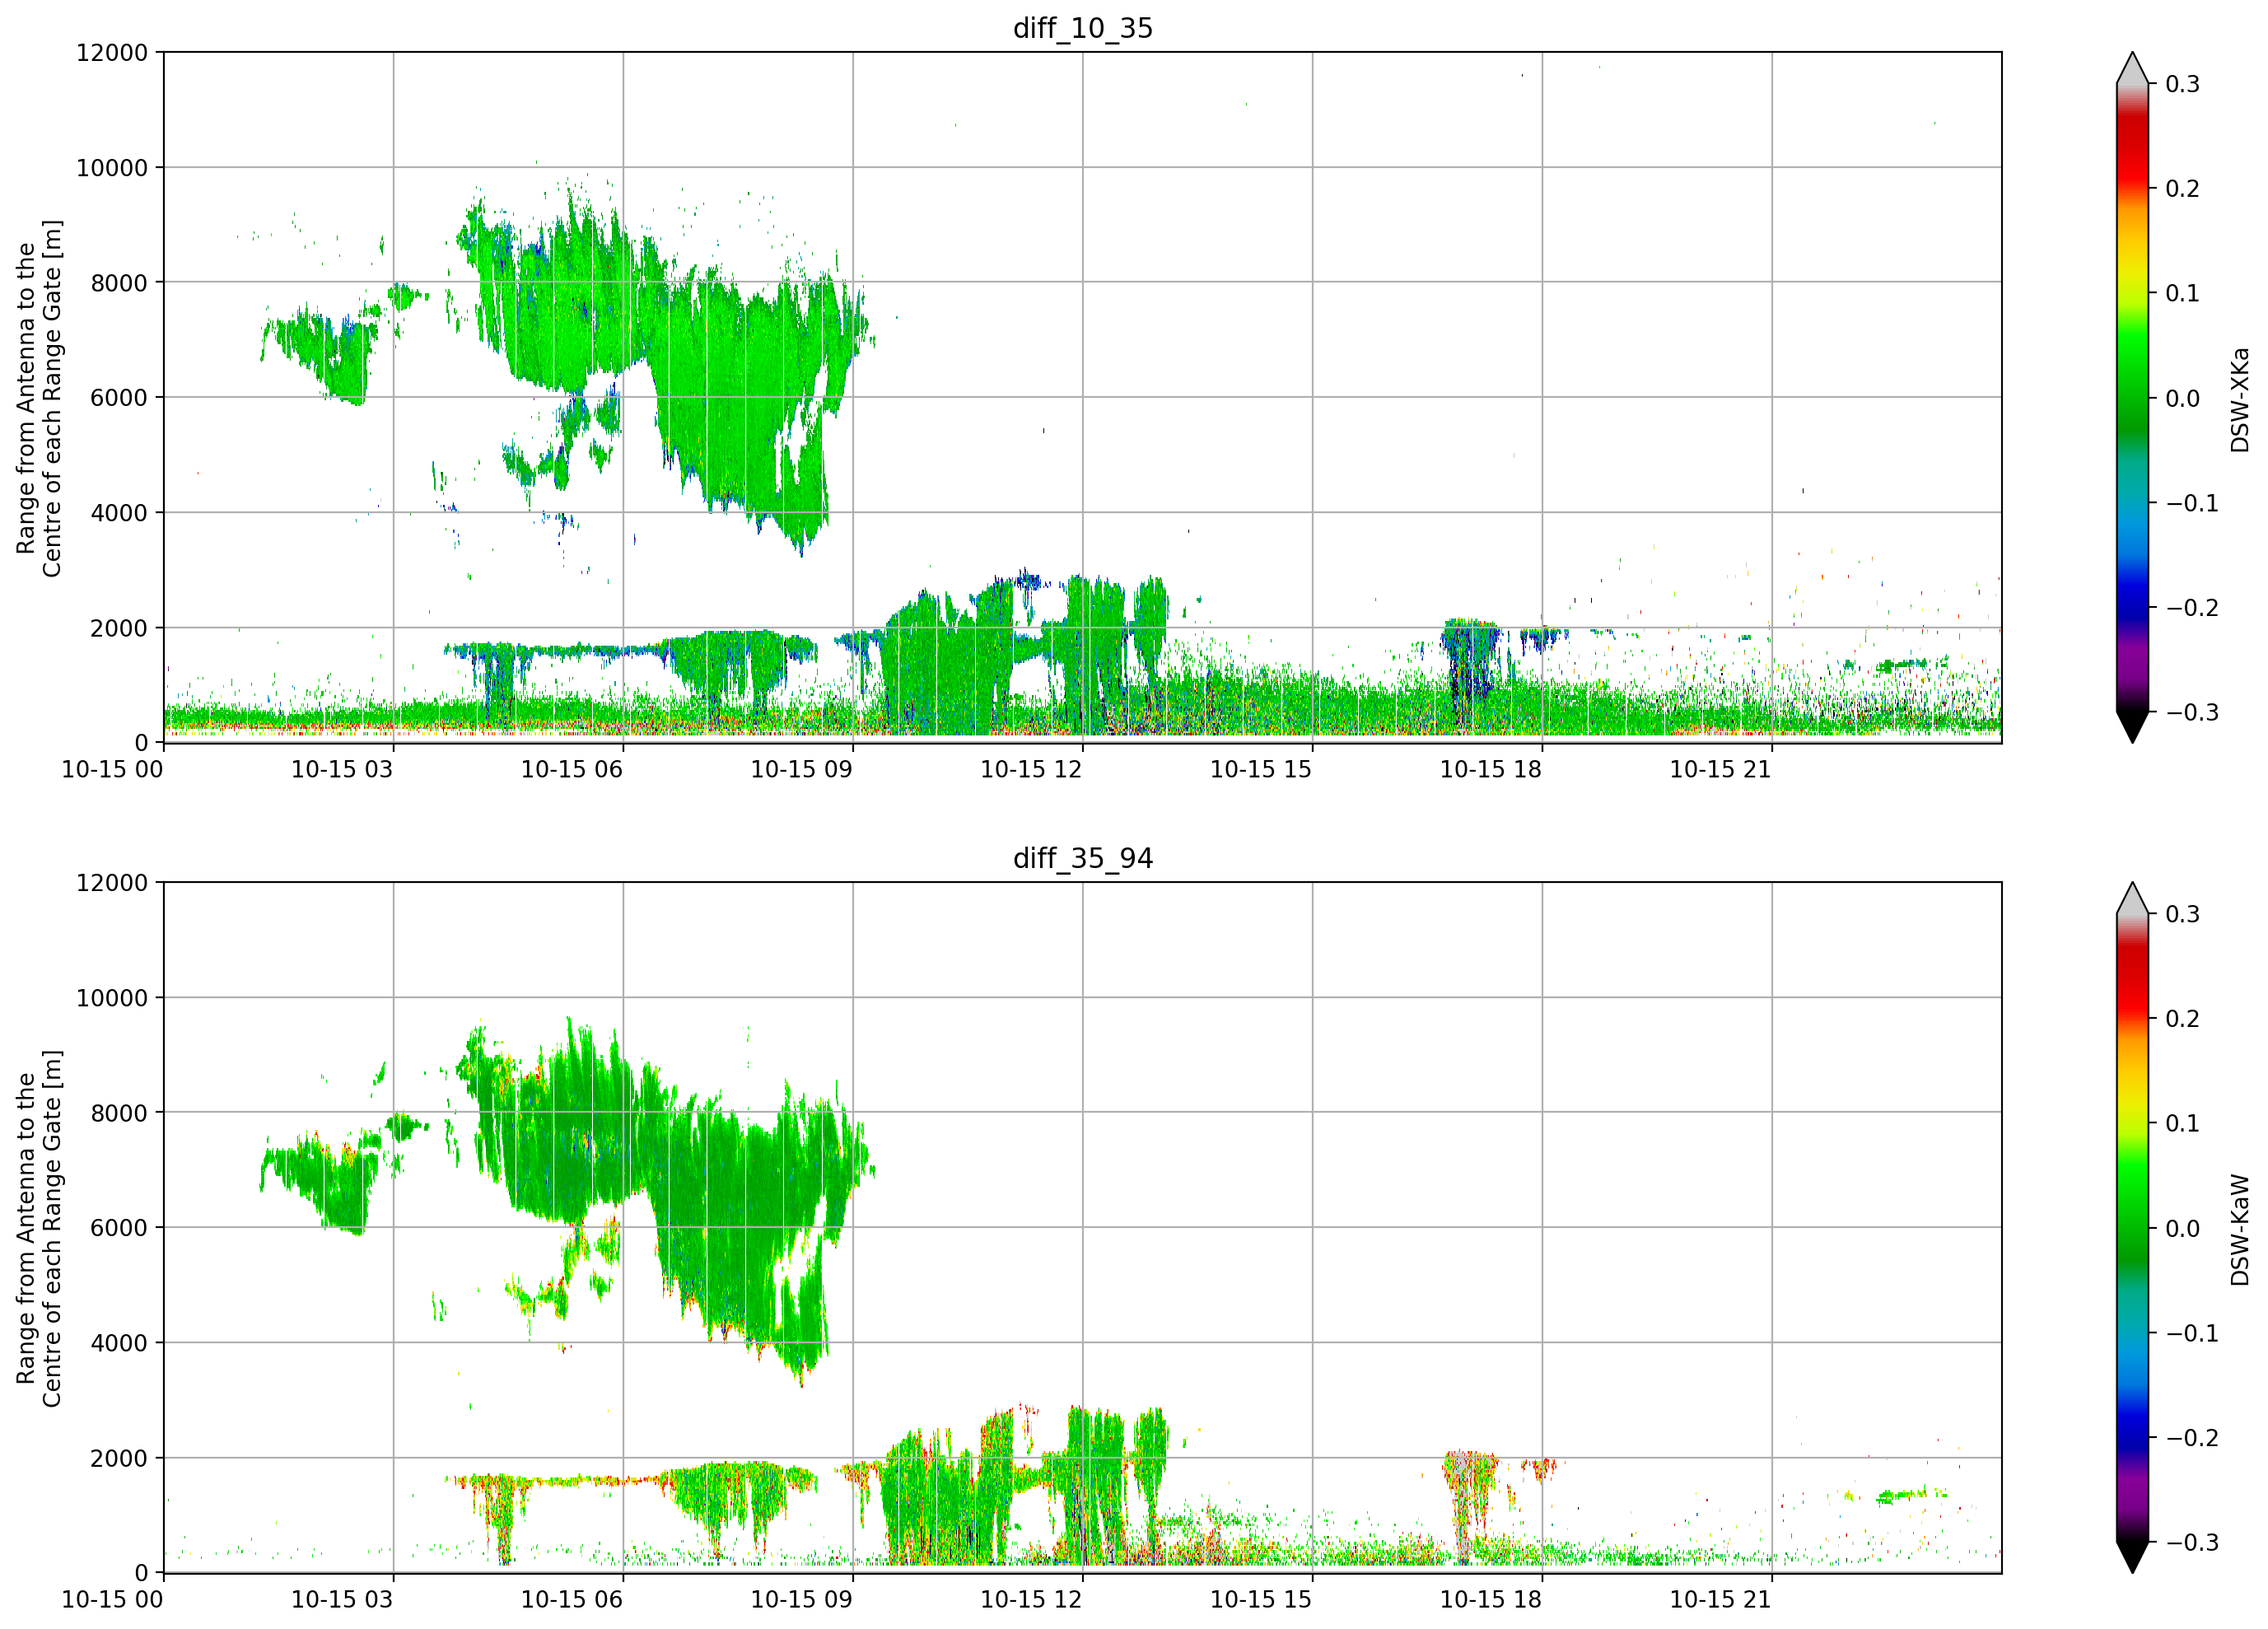Select the DSW-KaW colorbar label
2268x1629 pixels.
[2240, 1229]
